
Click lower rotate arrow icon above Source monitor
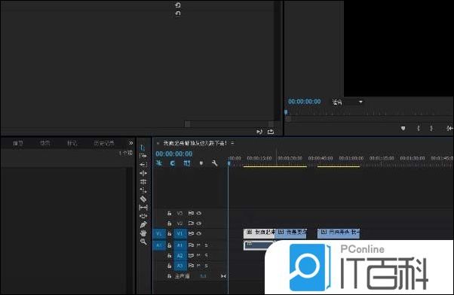pyautogui.click(x=178, y=14)
